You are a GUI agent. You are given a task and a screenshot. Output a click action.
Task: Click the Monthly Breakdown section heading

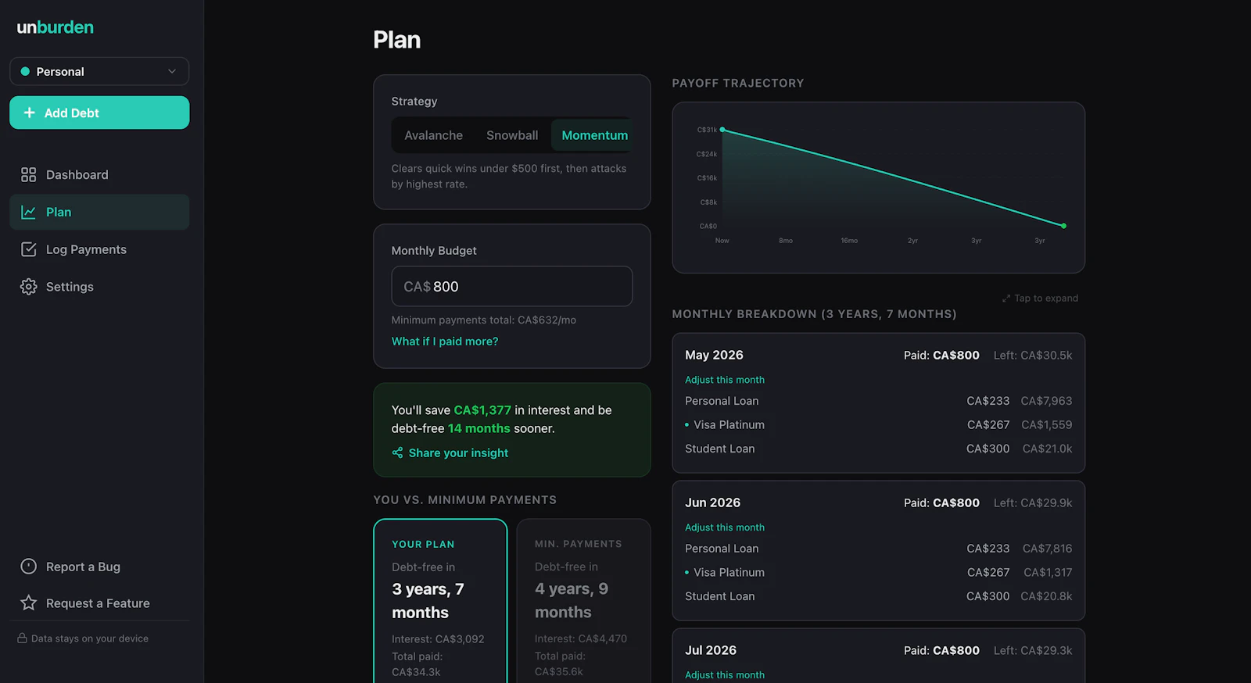click(814, 314)
